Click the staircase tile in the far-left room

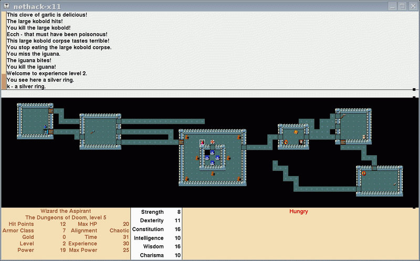coord(46,132)
